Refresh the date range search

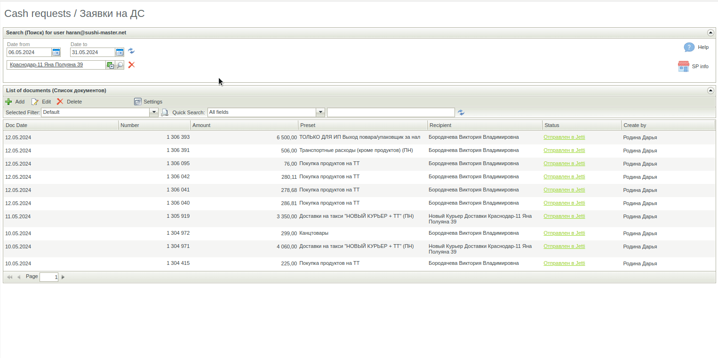coord(131,51)
